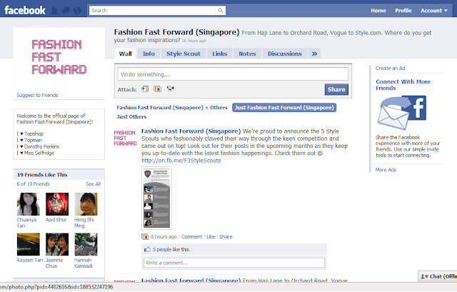Open Heng Shi Ming's profile photo
This screenshot has height=292, width=457.
click(86, 204)
